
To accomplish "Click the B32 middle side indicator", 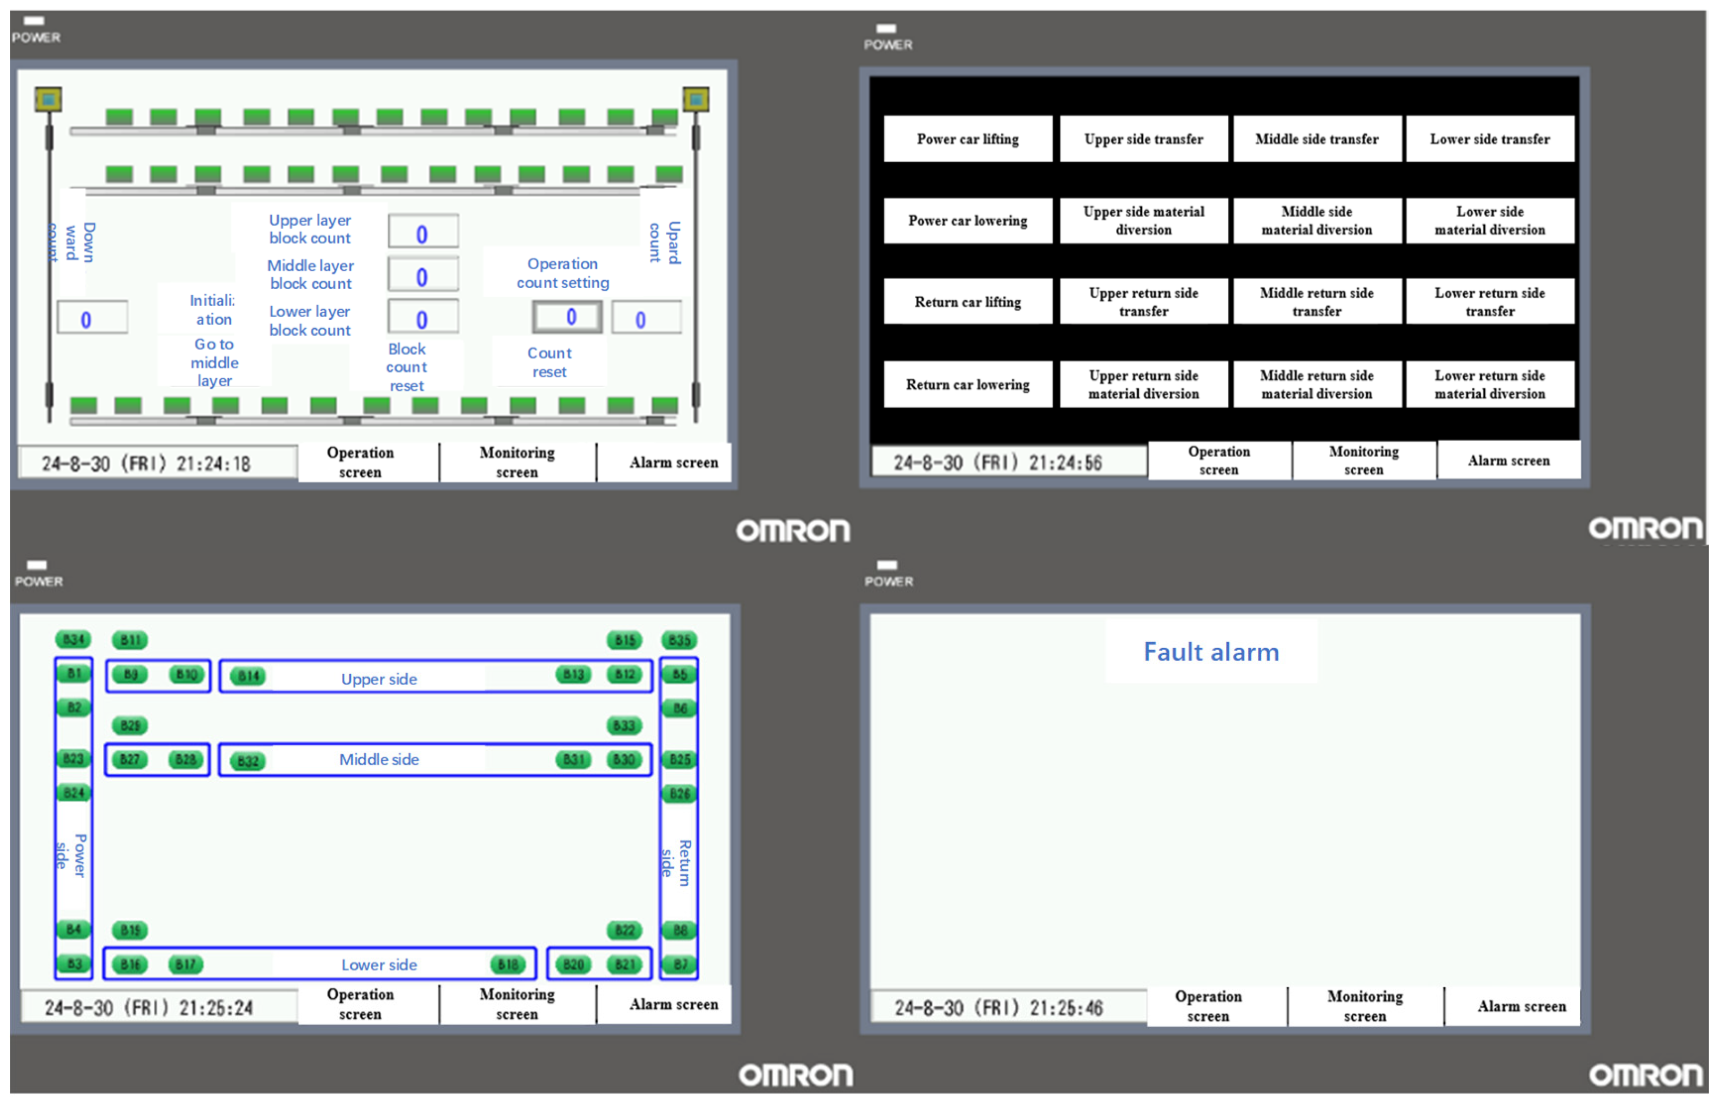I will [247, 762].
